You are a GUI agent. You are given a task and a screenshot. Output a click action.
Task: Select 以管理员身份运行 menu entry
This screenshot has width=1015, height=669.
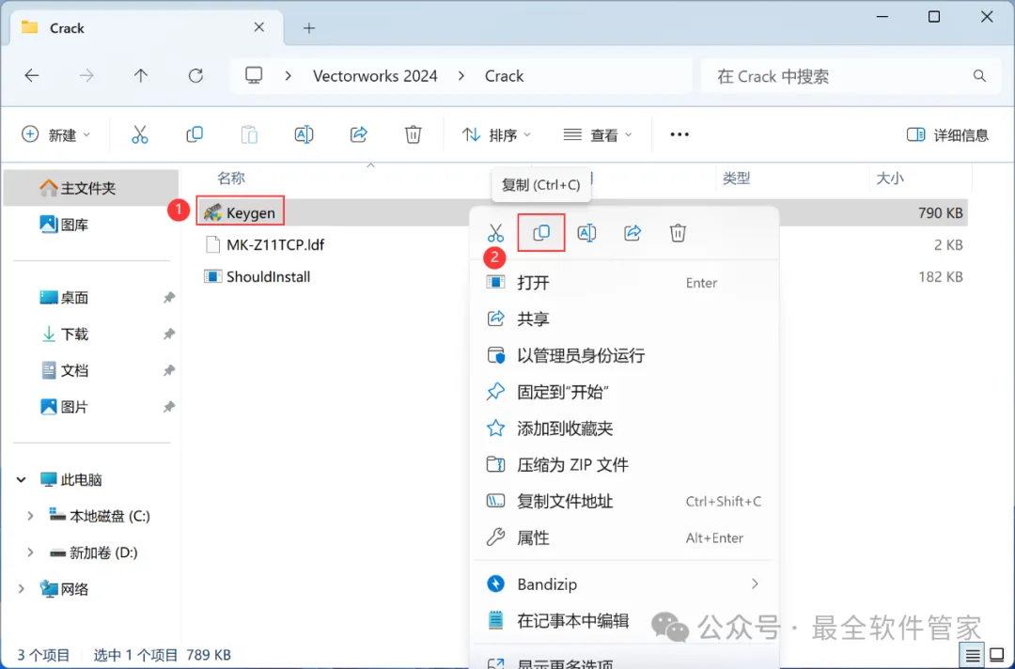point(625,355)
